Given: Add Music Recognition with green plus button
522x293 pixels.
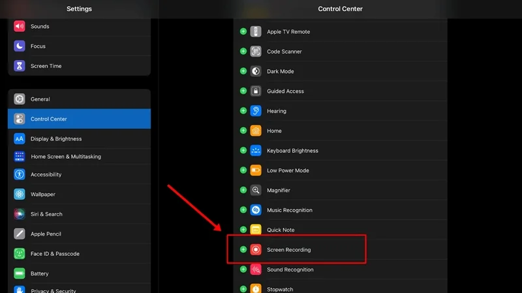Looking at the screenshot, I should pyautogui.click(x=243, y=210).
